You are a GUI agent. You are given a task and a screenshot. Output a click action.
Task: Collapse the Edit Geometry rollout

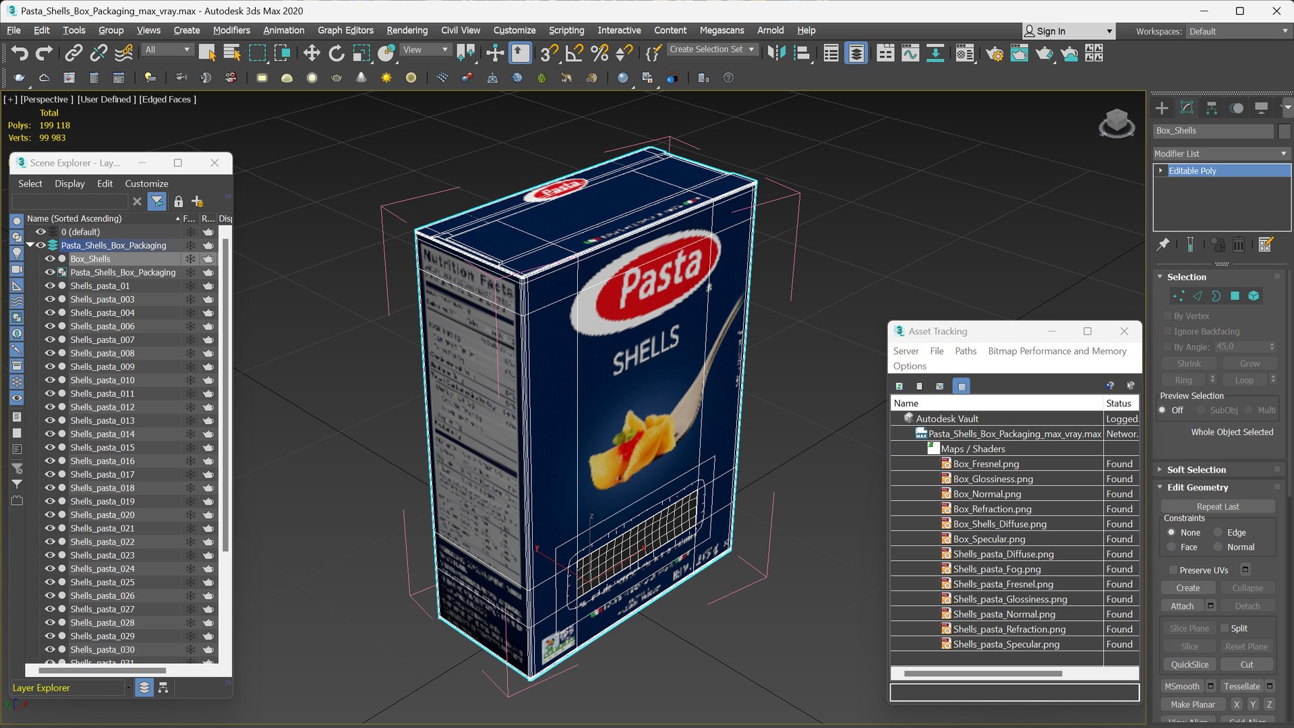[1160, 487]
